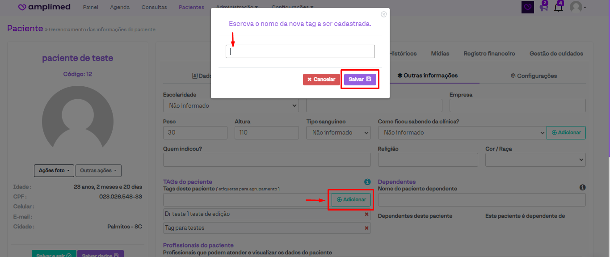Remove the 'Dr teste 1 teste de edição' tag

tap(367, 215)
